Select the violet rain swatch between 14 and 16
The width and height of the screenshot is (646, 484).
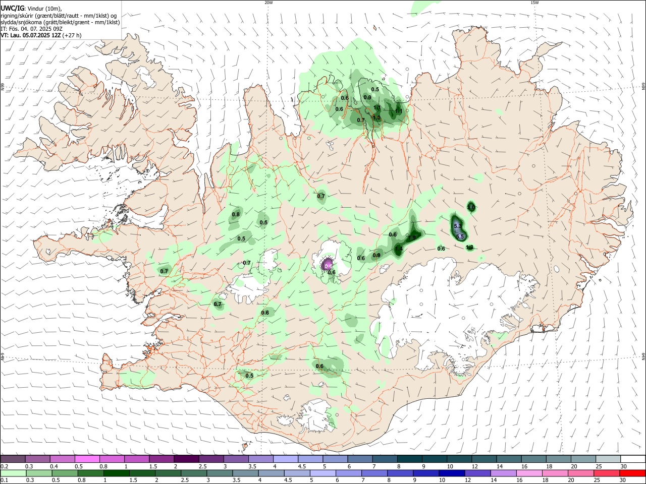pyautogui.click(x=503, y=473)
